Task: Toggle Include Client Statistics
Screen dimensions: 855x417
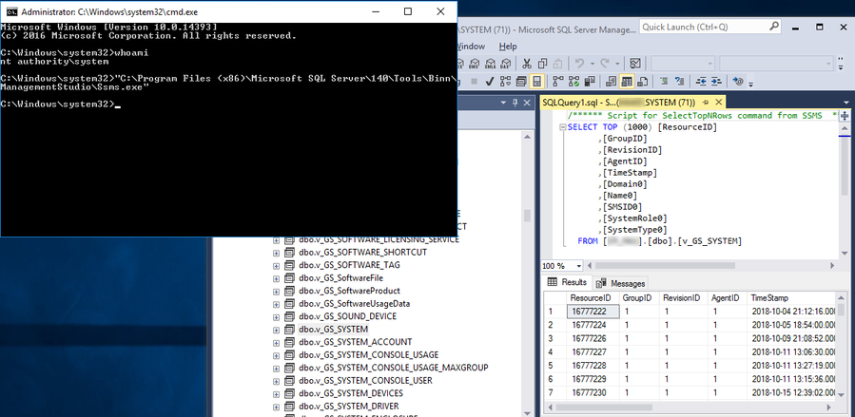Action: (x=590, y=81)
